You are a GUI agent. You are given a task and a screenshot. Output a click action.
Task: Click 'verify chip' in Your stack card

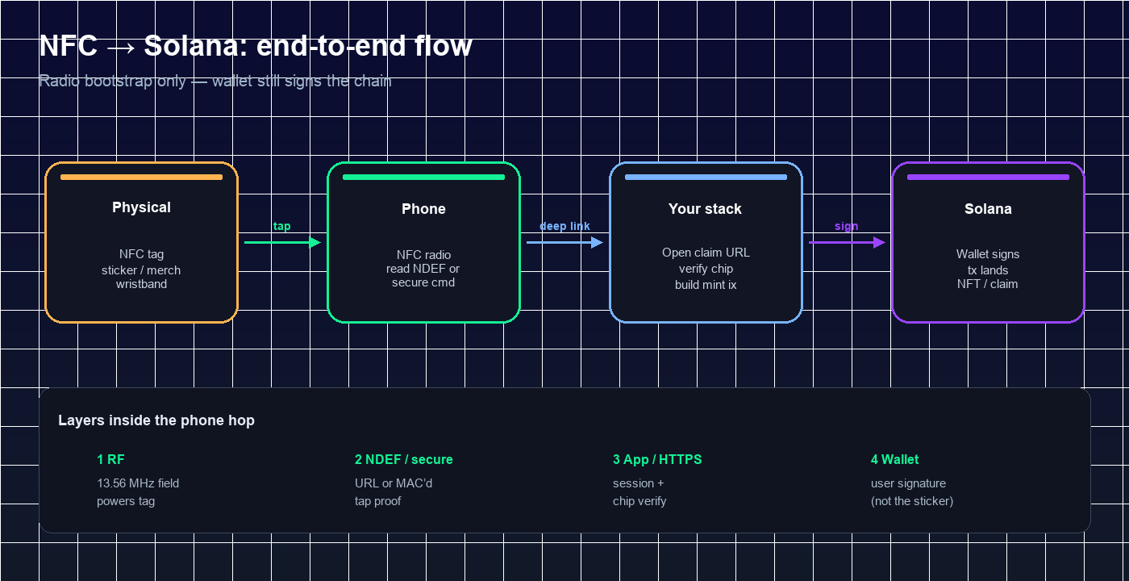706,269
